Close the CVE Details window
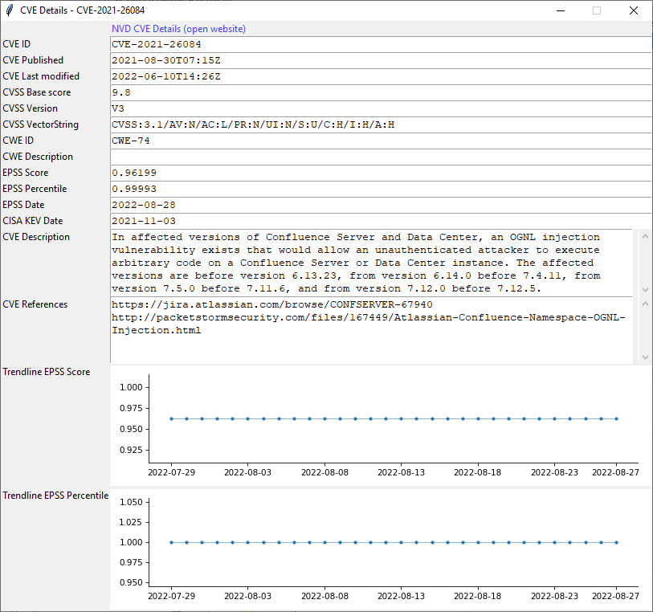This screenshot has width=653, height=612. 634,10
